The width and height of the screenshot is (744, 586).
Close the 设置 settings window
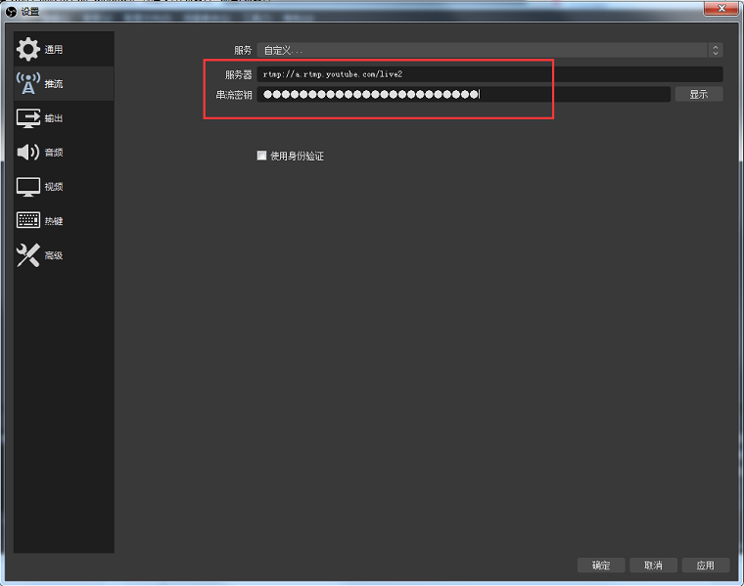point(721,8)
